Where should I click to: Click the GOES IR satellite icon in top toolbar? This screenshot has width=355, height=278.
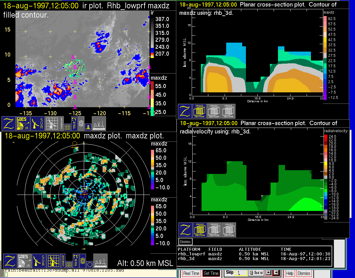pos(23,123)
